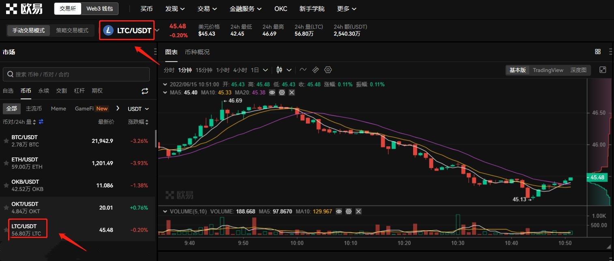
Task: Click the candlestick chart type icon
Action: coord(279,70)
